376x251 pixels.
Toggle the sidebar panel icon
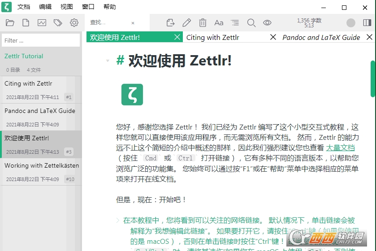[x=367, y=23]
